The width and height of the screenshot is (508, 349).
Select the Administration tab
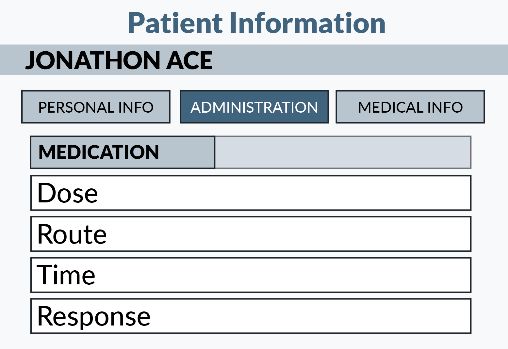click(x=254, y=107)
